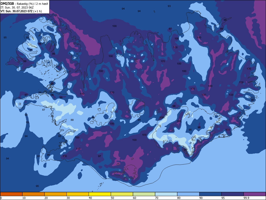Screen dimensions: 266x200
Task: Click the amber 20–30 legend swatch
Action: point(56,194)
